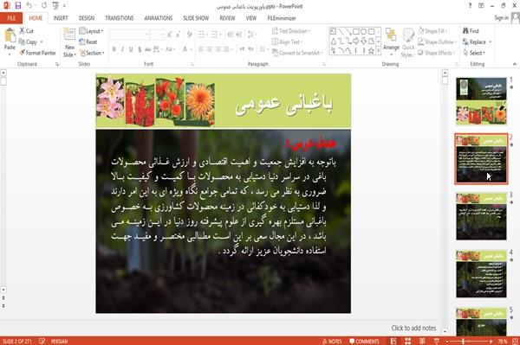Open the Shape Fill dropdown
The width and height of the screenshot is (520, 345).
click(x=433, y=31)
